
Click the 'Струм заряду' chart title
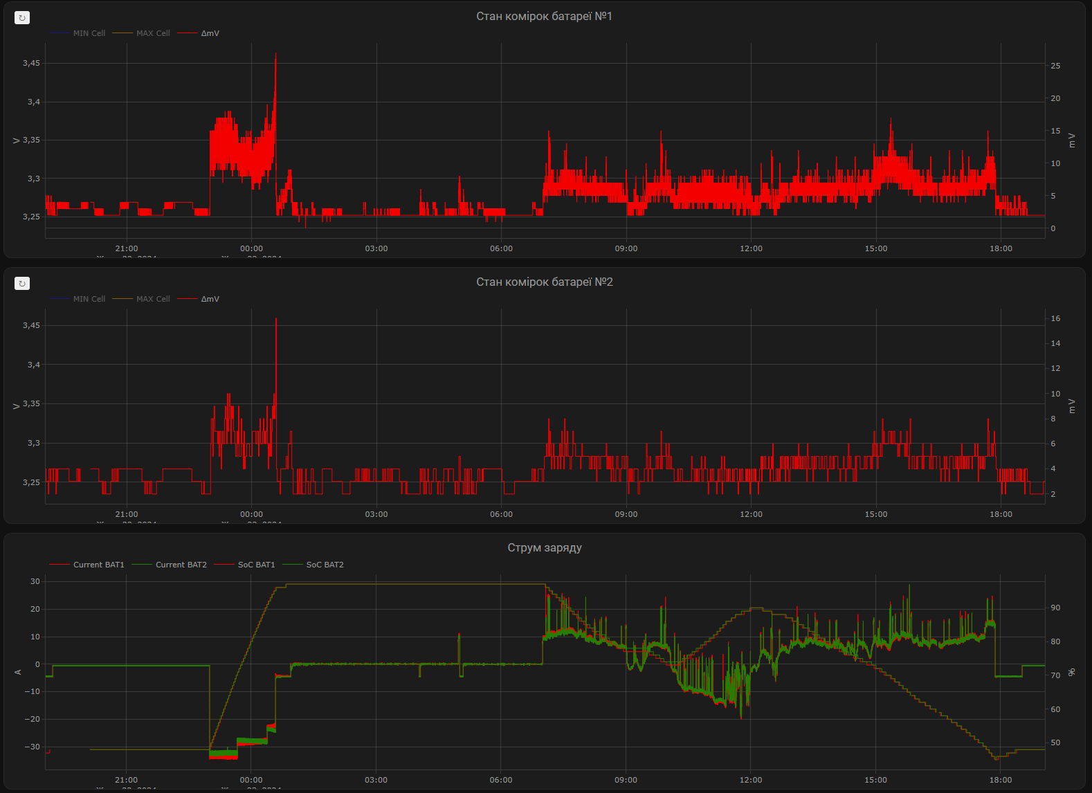tap(545, 547)
